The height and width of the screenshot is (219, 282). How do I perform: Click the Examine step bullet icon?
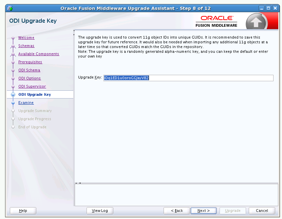point(13,103)
